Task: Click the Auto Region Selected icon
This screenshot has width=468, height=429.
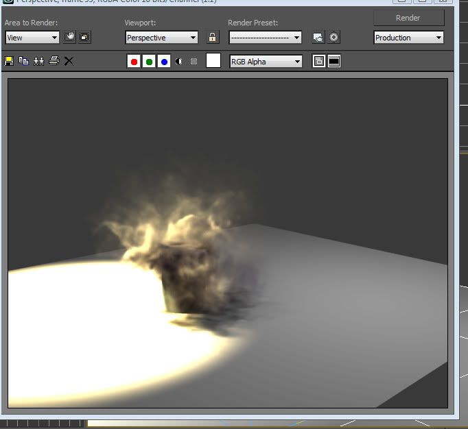Action: pyautogui.click(x=84, y=38)
